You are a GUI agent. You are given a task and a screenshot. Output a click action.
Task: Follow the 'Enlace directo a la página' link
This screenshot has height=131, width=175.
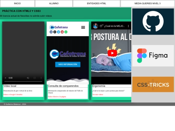point(57,97)
